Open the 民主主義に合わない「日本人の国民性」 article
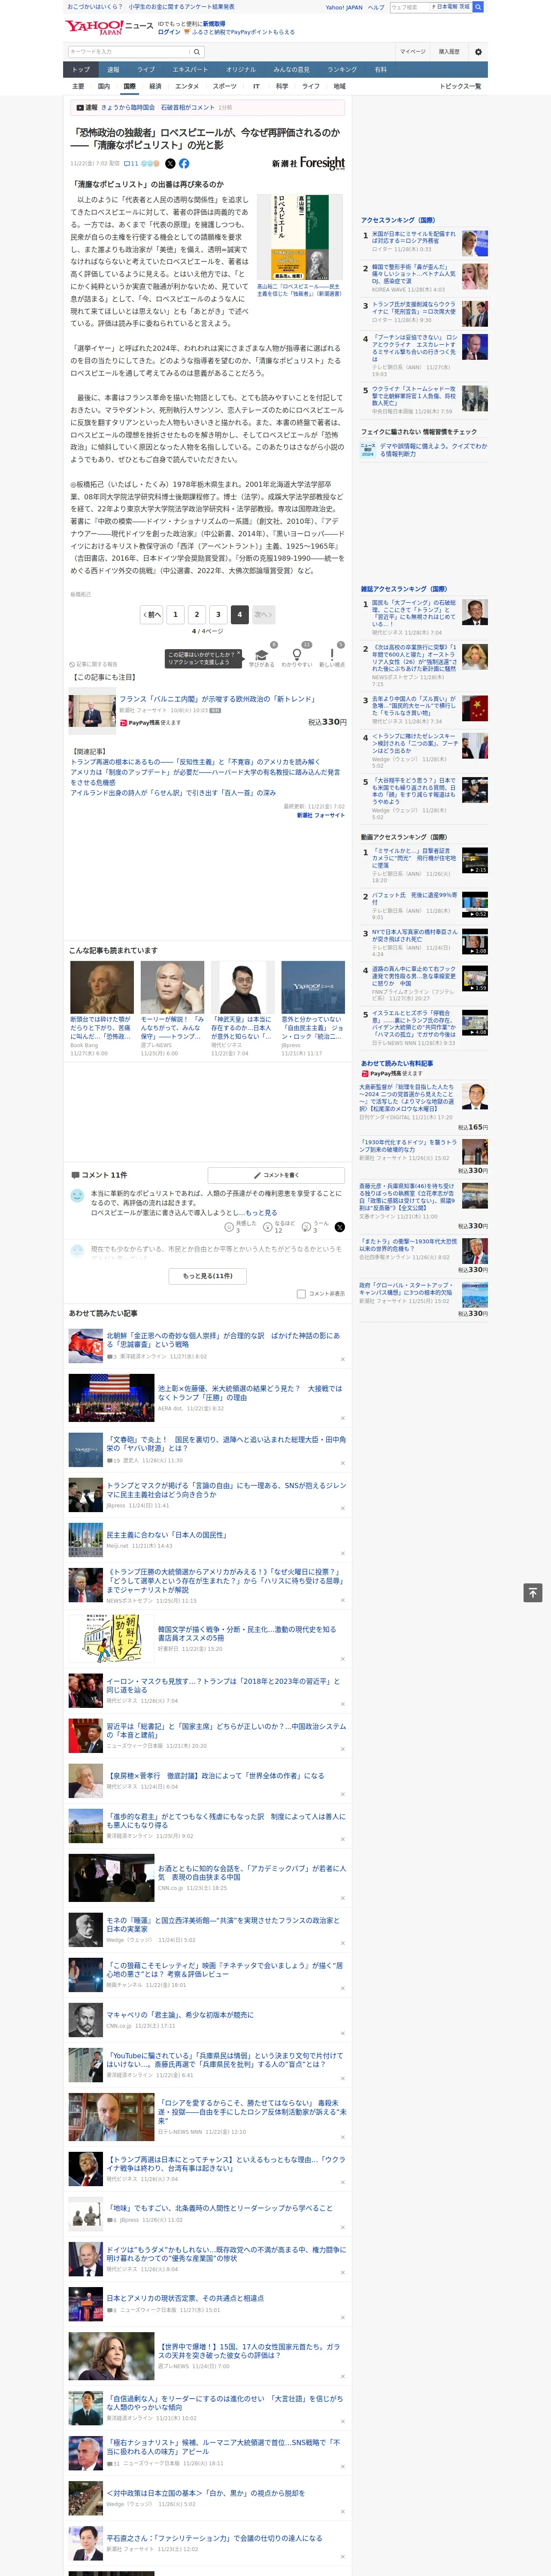551x2576 pixels. (166, 1534)
